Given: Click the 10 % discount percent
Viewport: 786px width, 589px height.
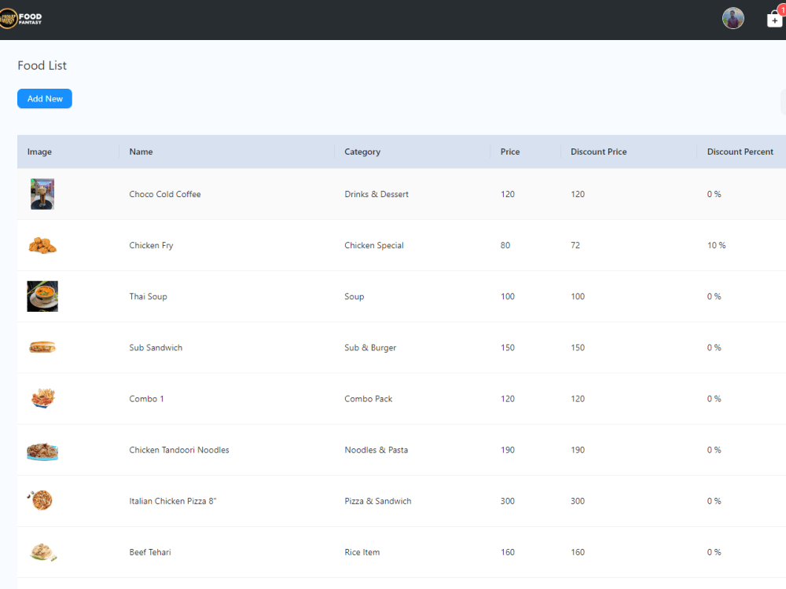Looking at the screenshot, I should point(716,245).
